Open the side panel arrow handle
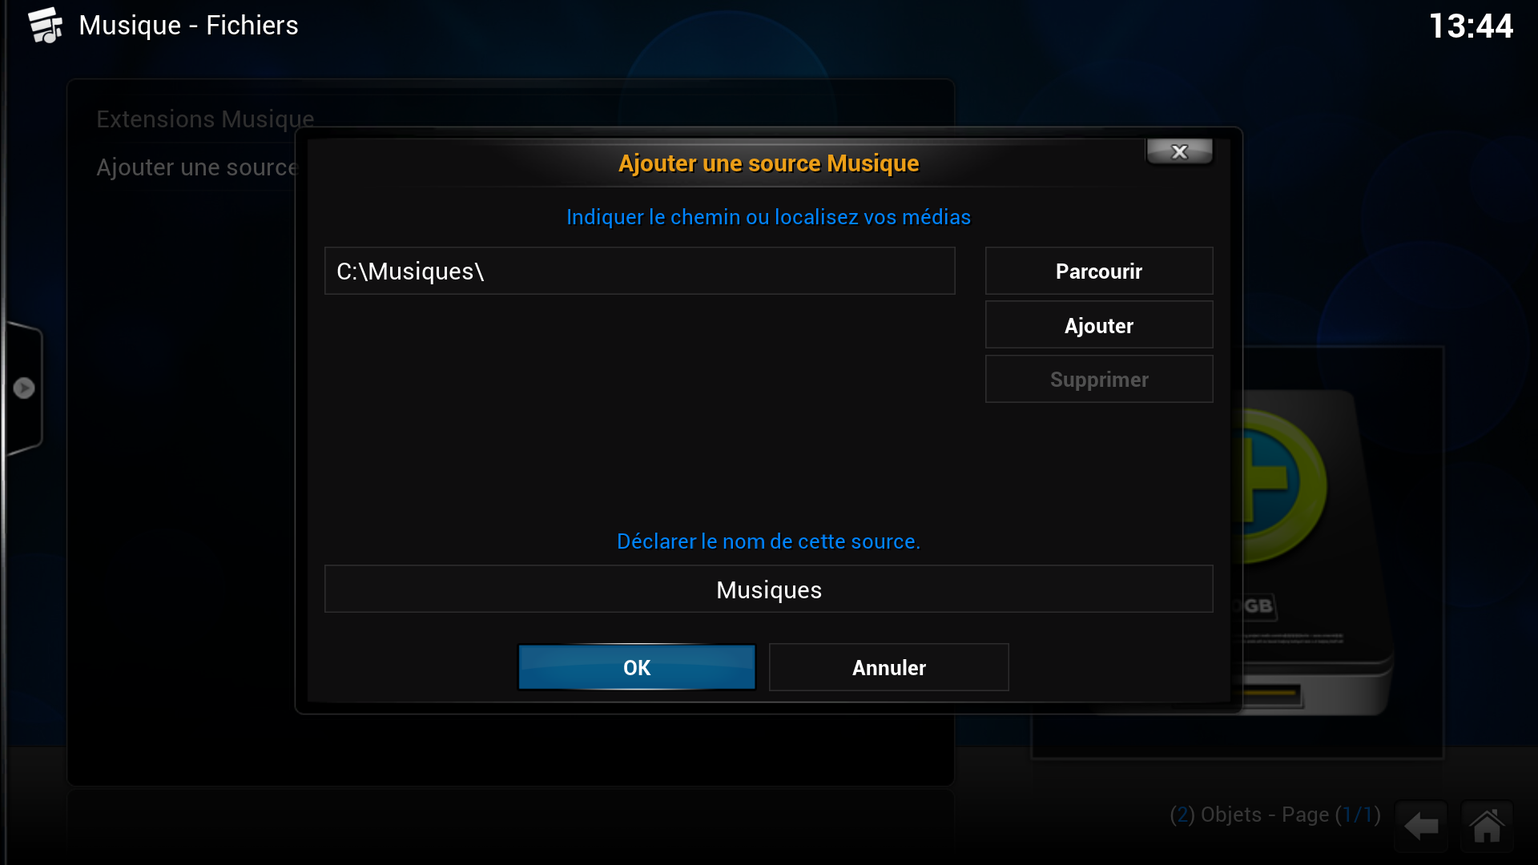This screenshot has height=865, width=1538. tap(23, 388)
